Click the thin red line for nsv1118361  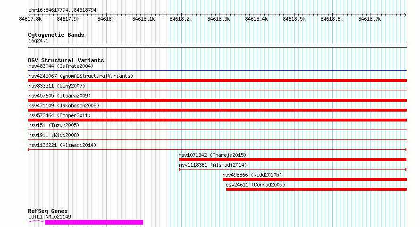tap(293, 170)
